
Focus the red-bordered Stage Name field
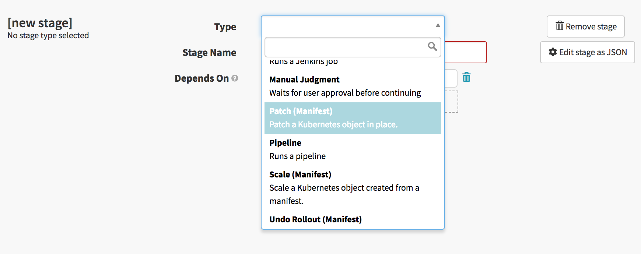coord(466,52)
